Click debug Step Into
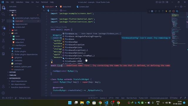This screenshot has width=188, height=106. click(x=159, y=11)
